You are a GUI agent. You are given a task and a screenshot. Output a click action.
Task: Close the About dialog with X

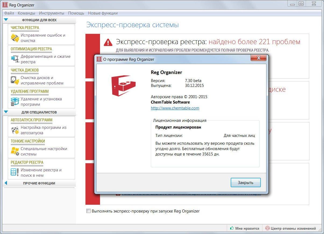coord(259,58)
